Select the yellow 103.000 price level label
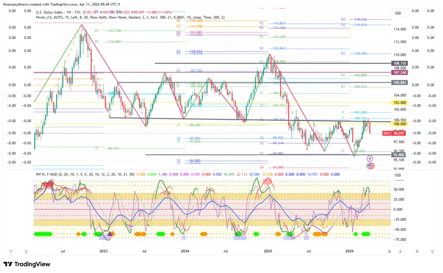Image resolution: width=443 pixels, height=273 pixels. tap(399, 102)
